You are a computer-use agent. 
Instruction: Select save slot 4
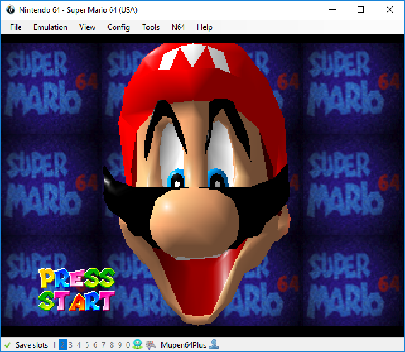pos(79,345)
